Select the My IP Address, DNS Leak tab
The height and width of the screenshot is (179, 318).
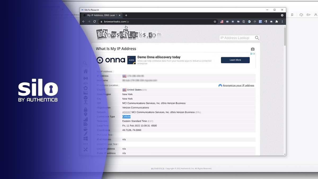pyautogui.click(x=102, y=15)
